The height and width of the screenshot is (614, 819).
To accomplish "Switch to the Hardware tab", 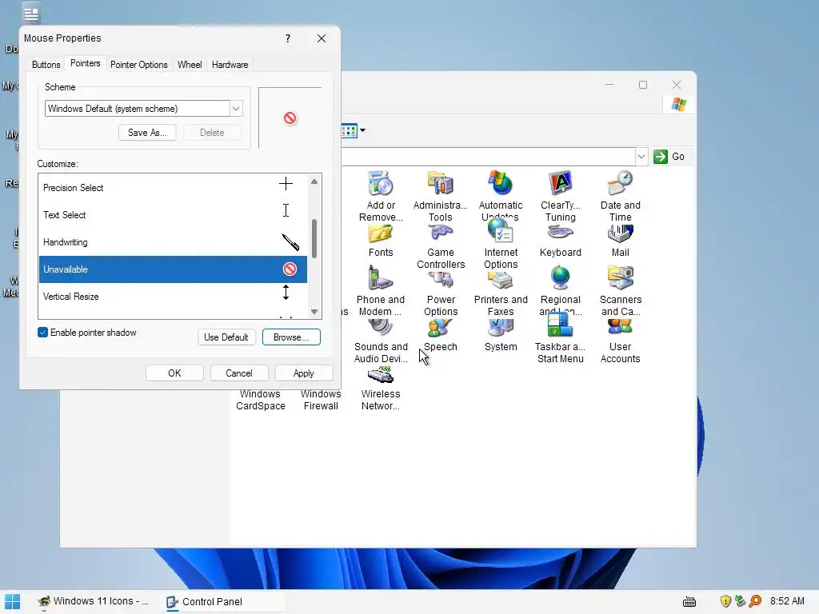I will point(230,65).
